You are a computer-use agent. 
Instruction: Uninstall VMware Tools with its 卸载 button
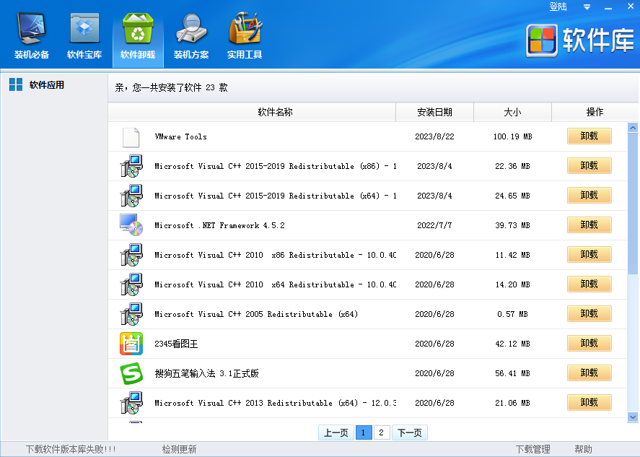tap(589, 136)
